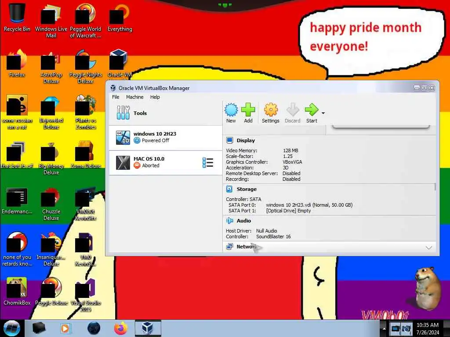
Task: Click the Firefox taskbar icon
Action: pos(121,328)
